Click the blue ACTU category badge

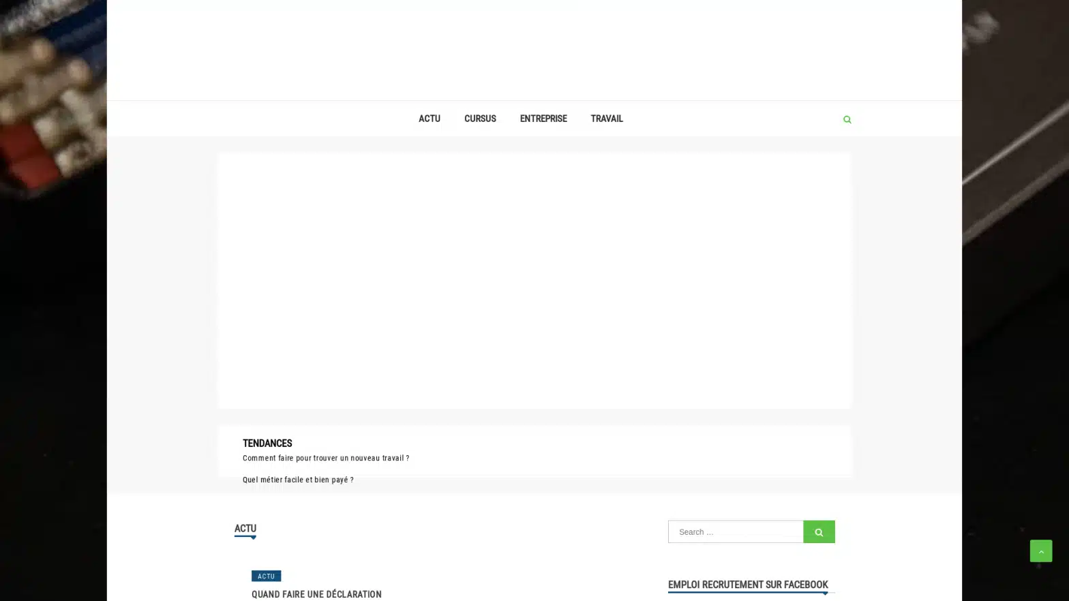tap(266, 576)
